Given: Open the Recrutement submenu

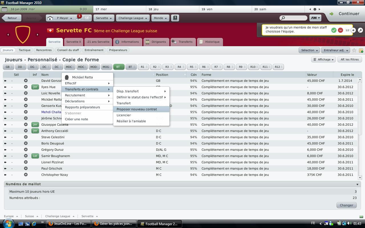Looking at the screenshot, I should [87, 95].
